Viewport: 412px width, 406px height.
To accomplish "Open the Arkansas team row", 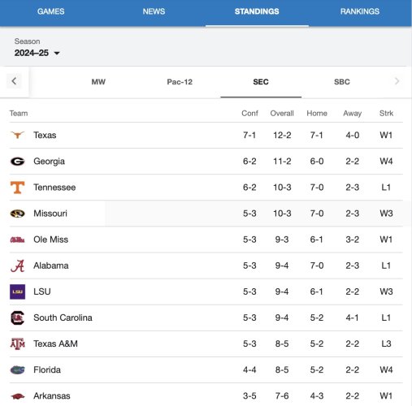I will (206, 395).
